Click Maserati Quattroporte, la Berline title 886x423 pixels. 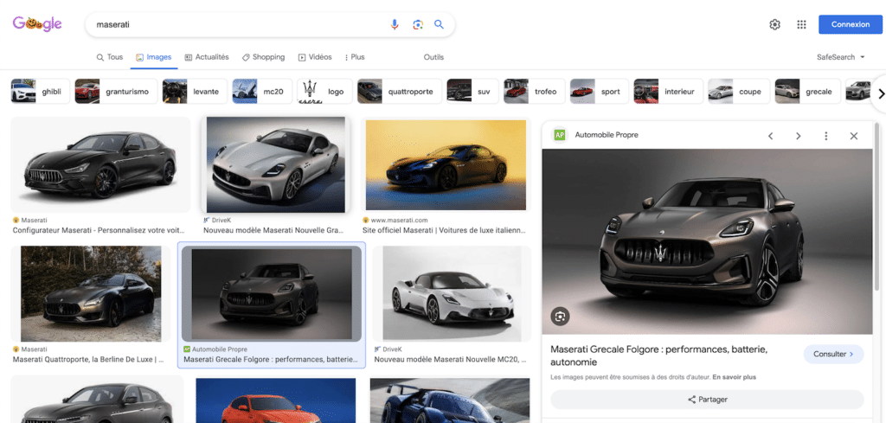88,359
